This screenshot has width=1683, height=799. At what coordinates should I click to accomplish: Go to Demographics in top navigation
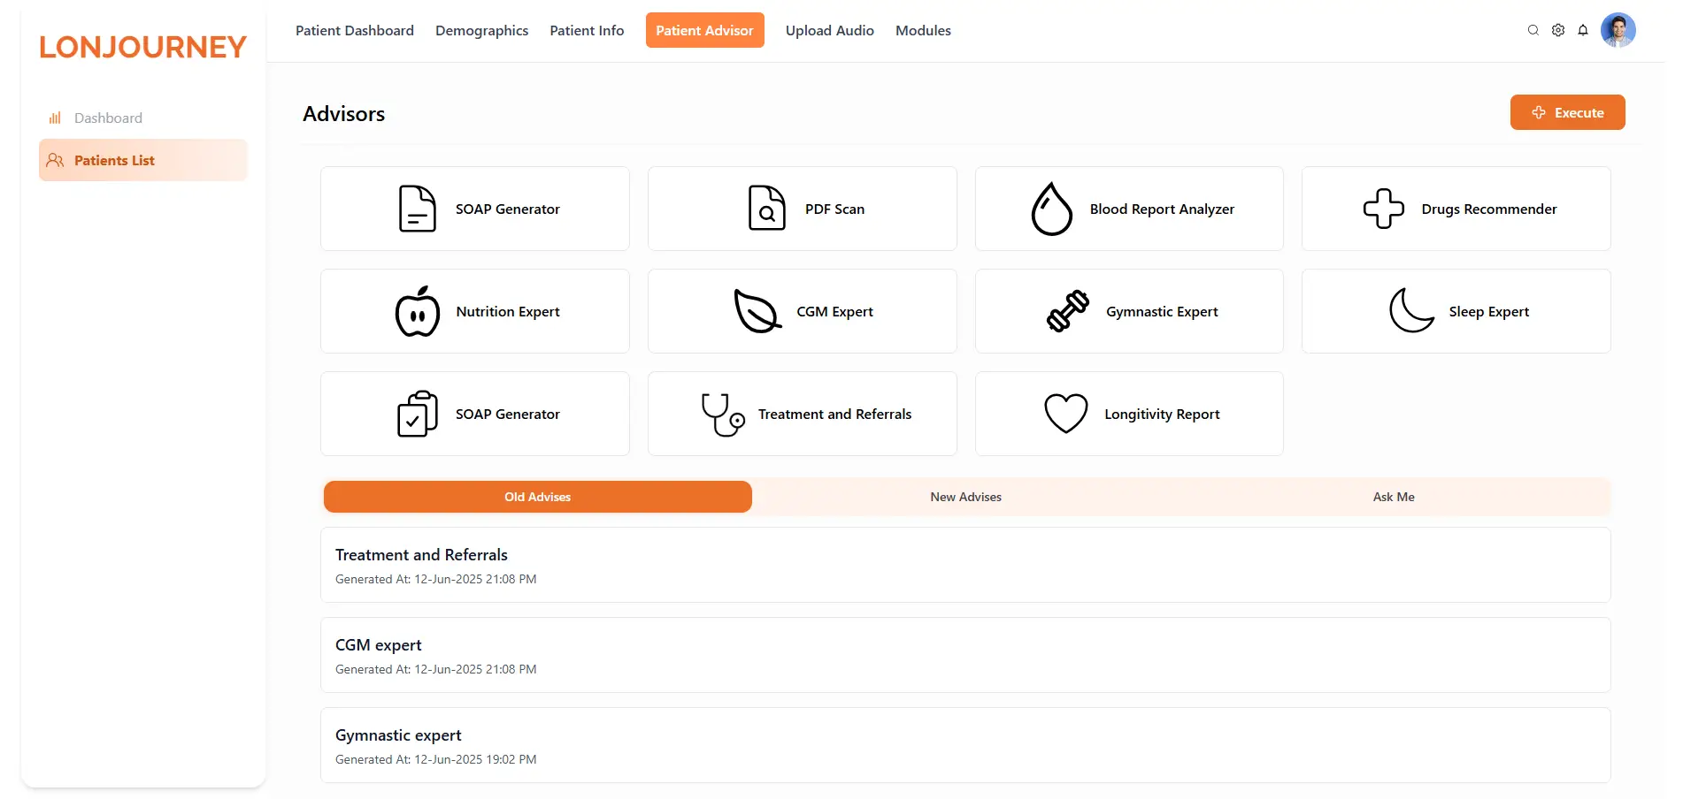482,30
